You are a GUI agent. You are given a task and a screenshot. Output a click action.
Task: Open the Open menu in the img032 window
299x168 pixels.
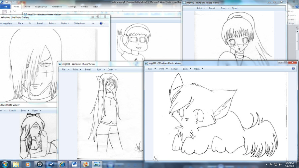pos(236,8)
